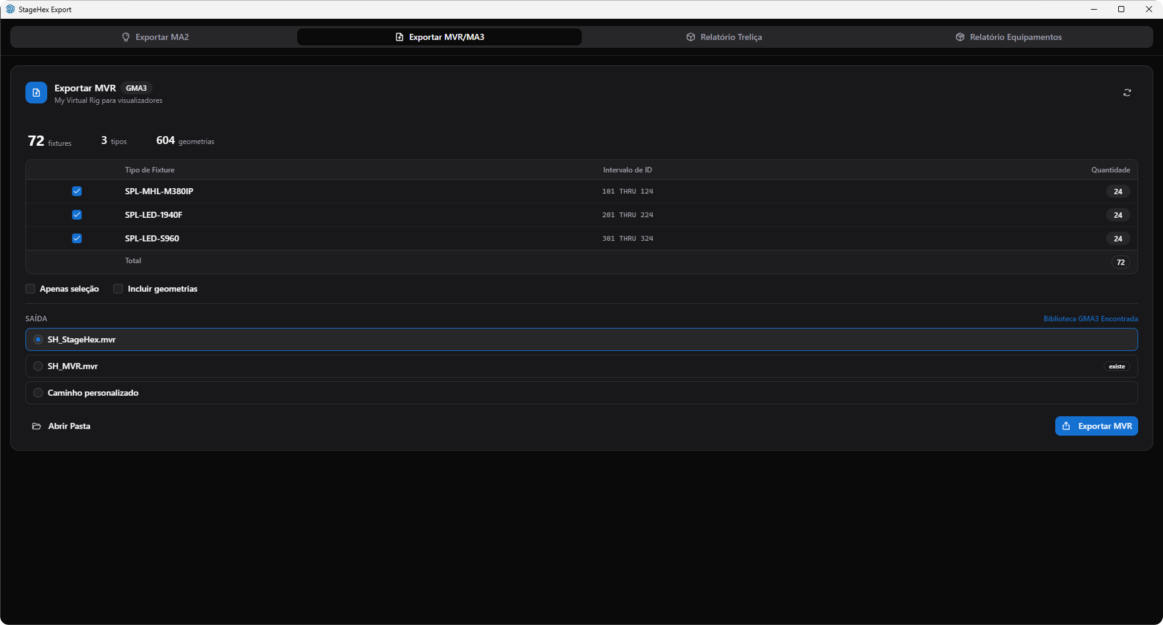Click the refresh icon in Exportar MVR panel
The width and height of the screenshot is (1163, 625).
click(x=1127, y=93)
